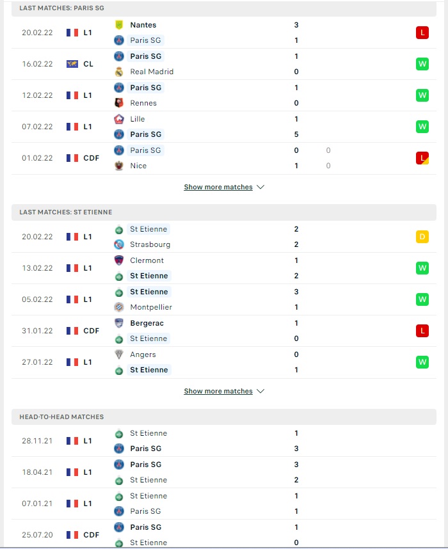This screenshot has width=448, height=549.
Task: Click the Clermont club crest
Action: (x=119, y=260)
